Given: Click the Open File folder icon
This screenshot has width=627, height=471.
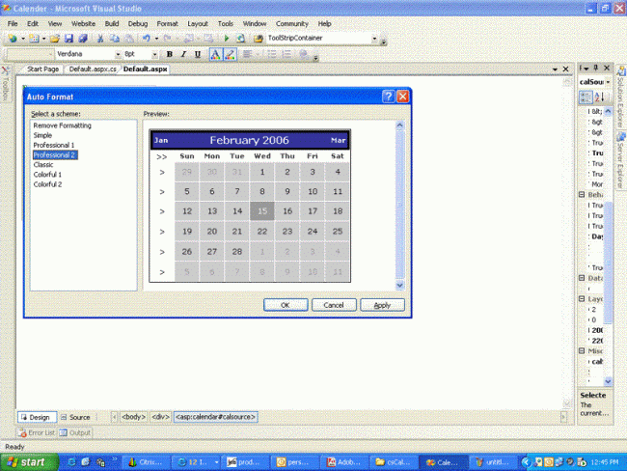Looking at the screenshot, I should (x=55, y=39).
